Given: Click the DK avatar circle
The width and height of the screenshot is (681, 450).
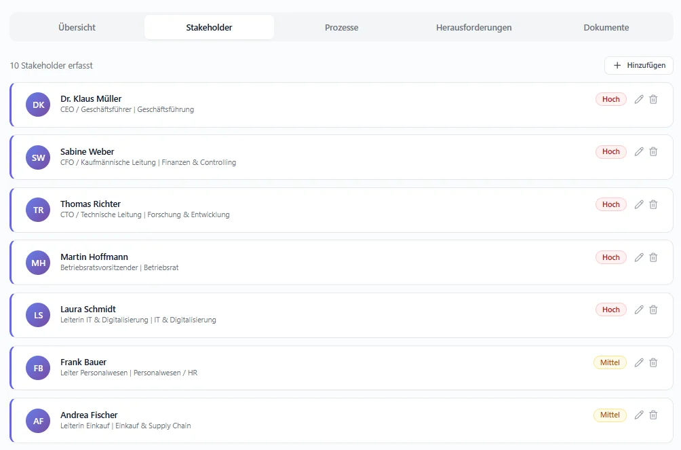Looking at the screenshot, I should click(x=38, y=105).
